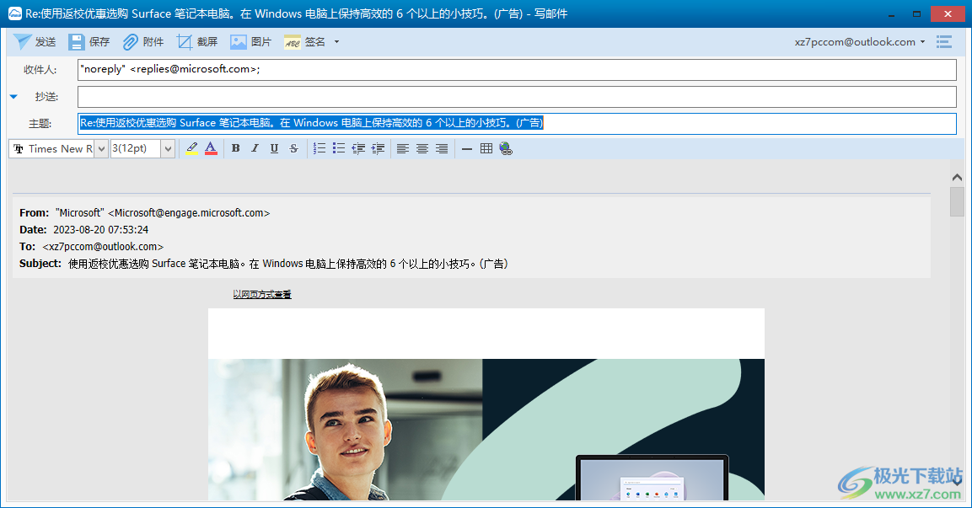Click into the 抄送 CC input field

(x=517, y=97)
